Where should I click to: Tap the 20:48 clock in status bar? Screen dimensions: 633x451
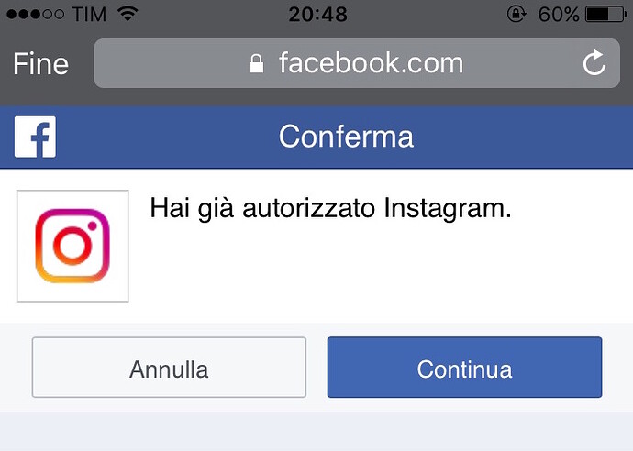[x=318, y=14]
